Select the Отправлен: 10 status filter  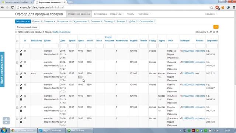(64, 21)
